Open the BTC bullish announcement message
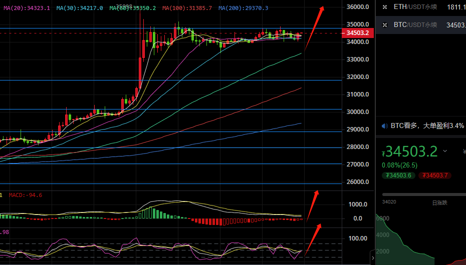Screen dimensions: 466x265 click(427, 125)
